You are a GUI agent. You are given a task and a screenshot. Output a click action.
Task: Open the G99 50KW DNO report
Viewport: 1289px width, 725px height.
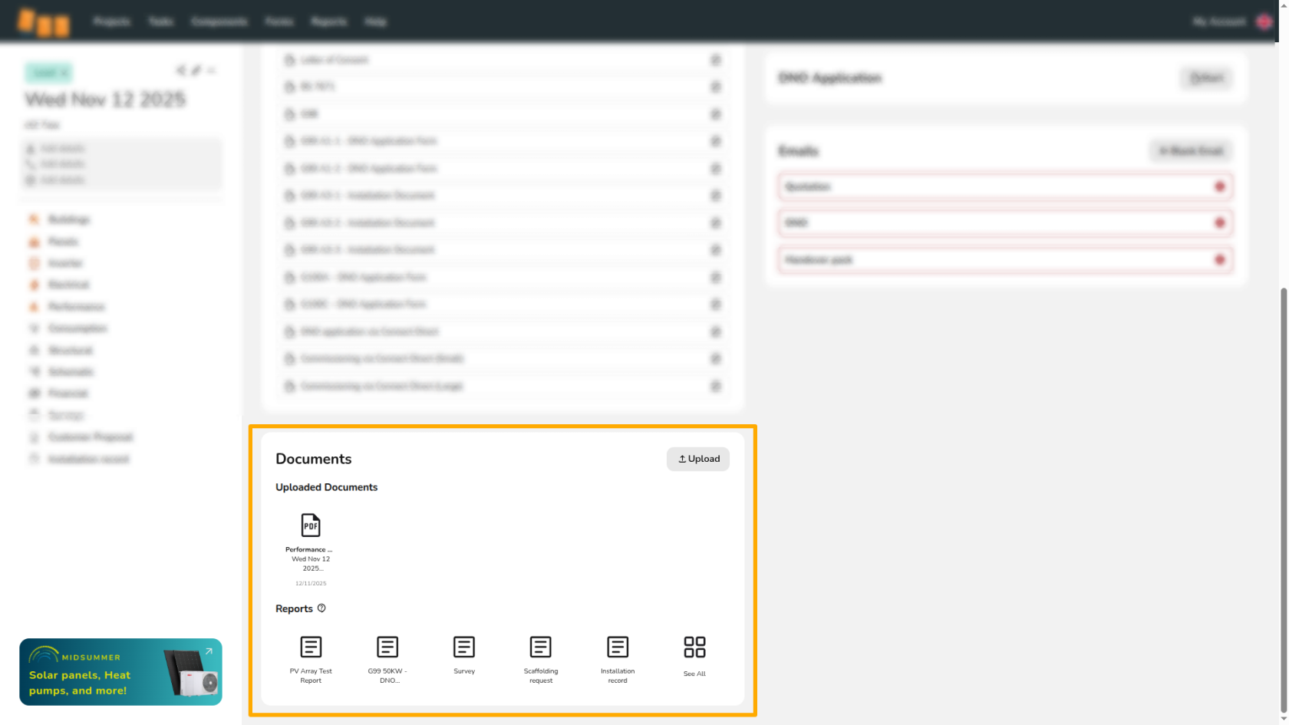(387, 648)
